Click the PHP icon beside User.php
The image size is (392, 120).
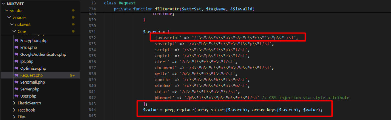16,96
